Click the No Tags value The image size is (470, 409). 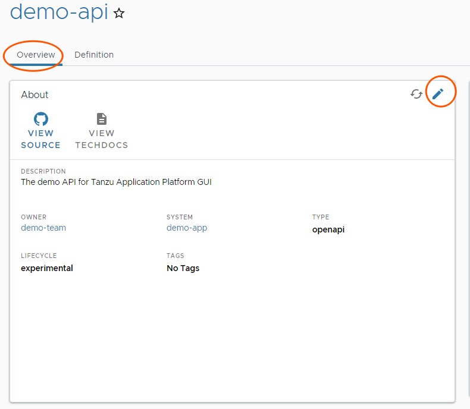[x=183, y=268]
